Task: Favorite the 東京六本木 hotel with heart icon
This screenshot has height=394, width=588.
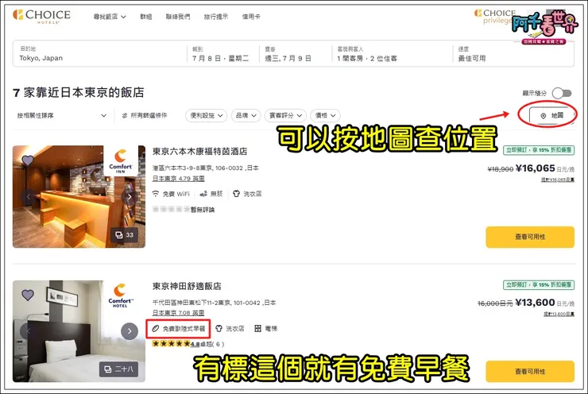Action: (28, 160)
